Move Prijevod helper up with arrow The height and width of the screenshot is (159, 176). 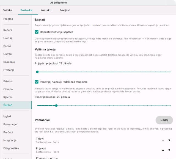coord(163,150)
